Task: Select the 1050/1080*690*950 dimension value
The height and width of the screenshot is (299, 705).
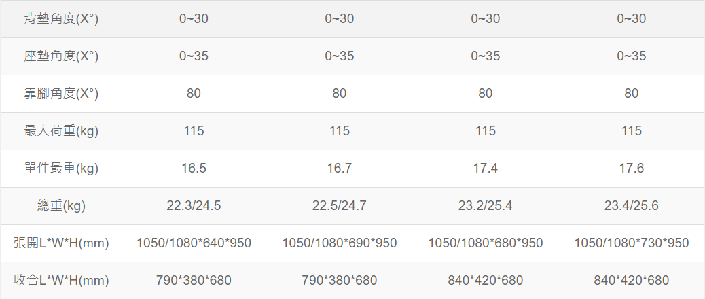Action: [x=340, y=243]
